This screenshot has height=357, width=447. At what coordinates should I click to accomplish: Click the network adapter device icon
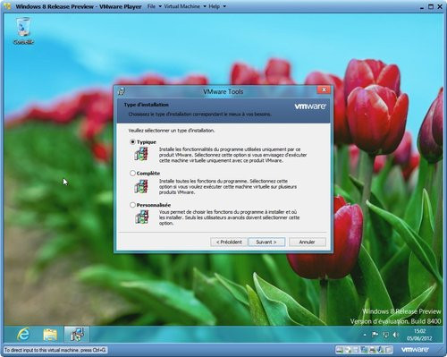(x=364, y=350)
